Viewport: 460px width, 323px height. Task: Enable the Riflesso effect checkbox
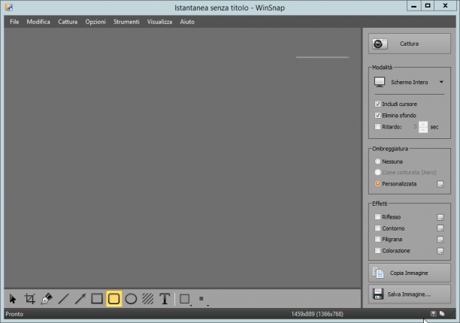click(377, 216)
